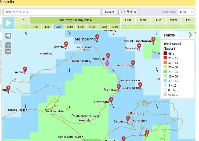The width and height of the screenshot is (199, 141).
Task: Select the purple Beaumaris location pin
Action: coord(107,64)
